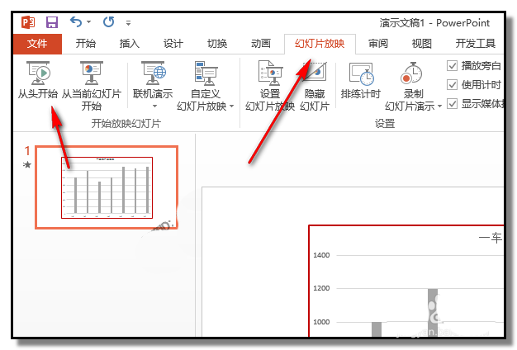The image size is (517, 350).
Task: Toggle the 使用计时 checkbox
Action: click(452, 84)
